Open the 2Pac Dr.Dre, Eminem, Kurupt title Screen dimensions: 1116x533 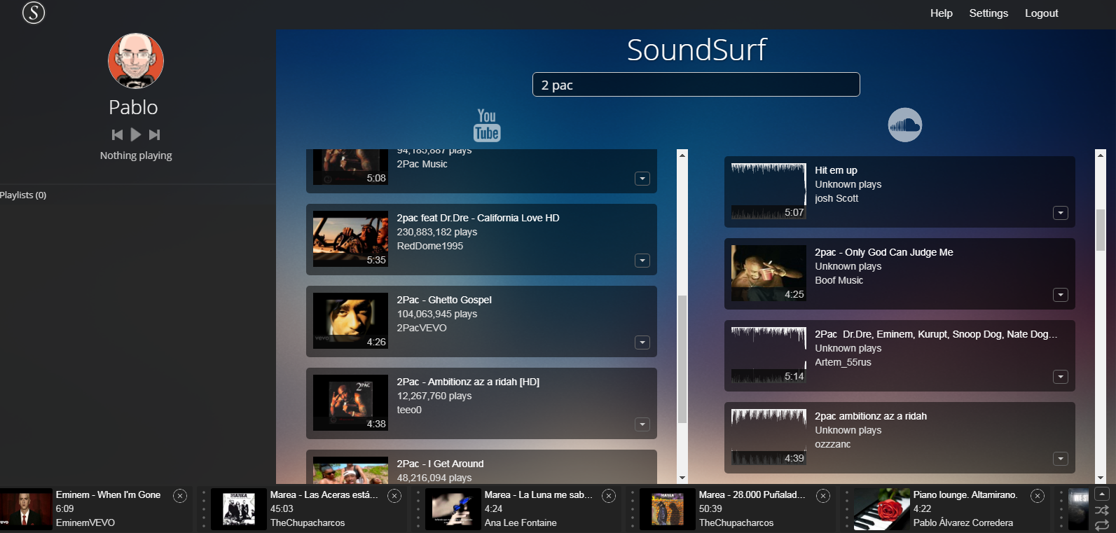[x=936, y=334]
